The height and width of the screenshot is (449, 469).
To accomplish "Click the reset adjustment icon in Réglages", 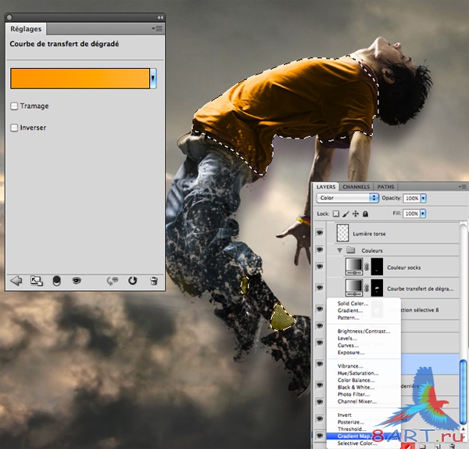I will click(x=133, y=281).
